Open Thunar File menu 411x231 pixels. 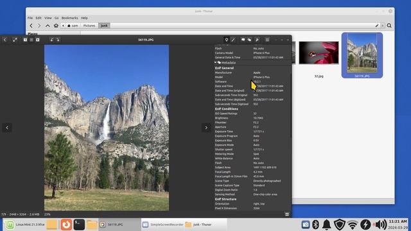tap(30, 18)
